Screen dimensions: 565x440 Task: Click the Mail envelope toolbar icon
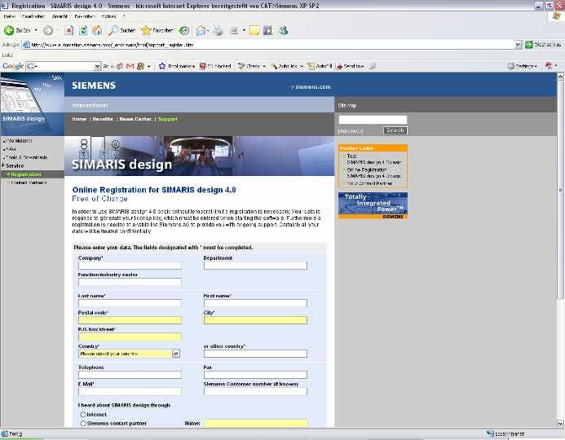tap(201, 31)
